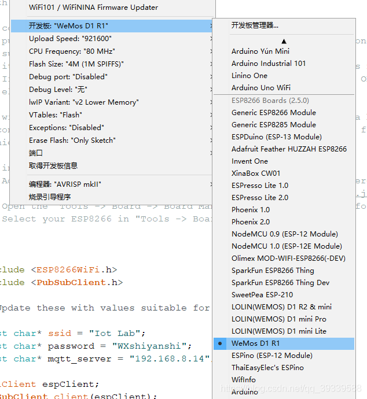
Task: Pick Olimex MOD-WIFI-ESP8266(-DEV) board
Action: [284, 258]
